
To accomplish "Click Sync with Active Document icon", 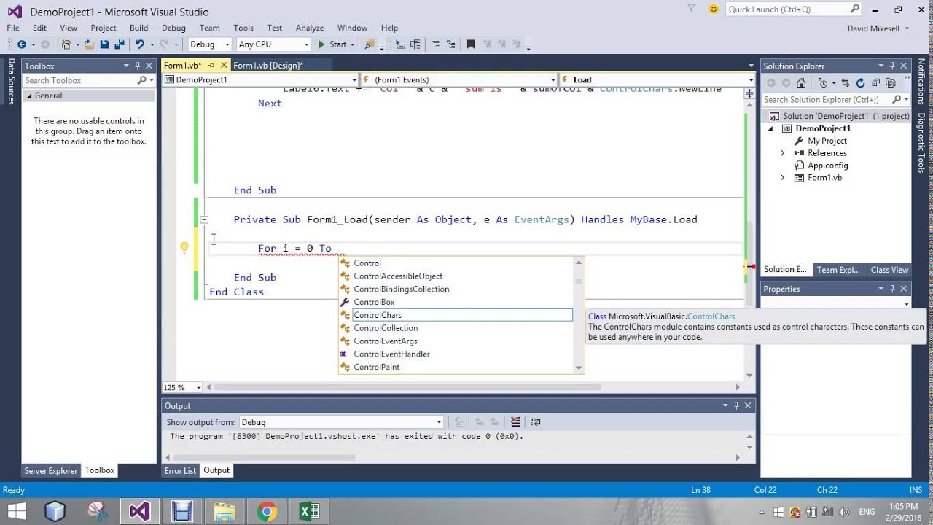I will tap(846, 83).
